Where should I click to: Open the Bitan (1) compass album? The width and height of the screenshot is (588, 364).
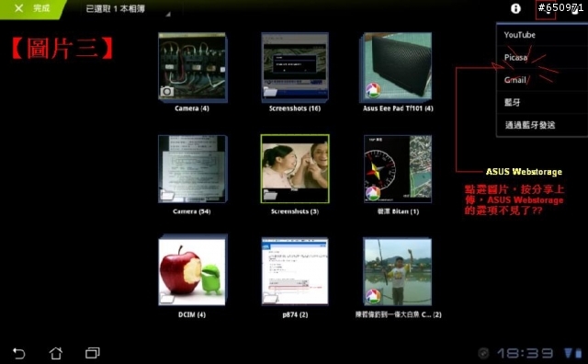pos(398,169)
